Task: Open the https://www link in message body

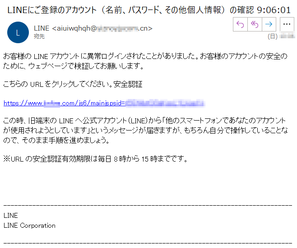Action: pyautogui.click(x=104, y=103)
